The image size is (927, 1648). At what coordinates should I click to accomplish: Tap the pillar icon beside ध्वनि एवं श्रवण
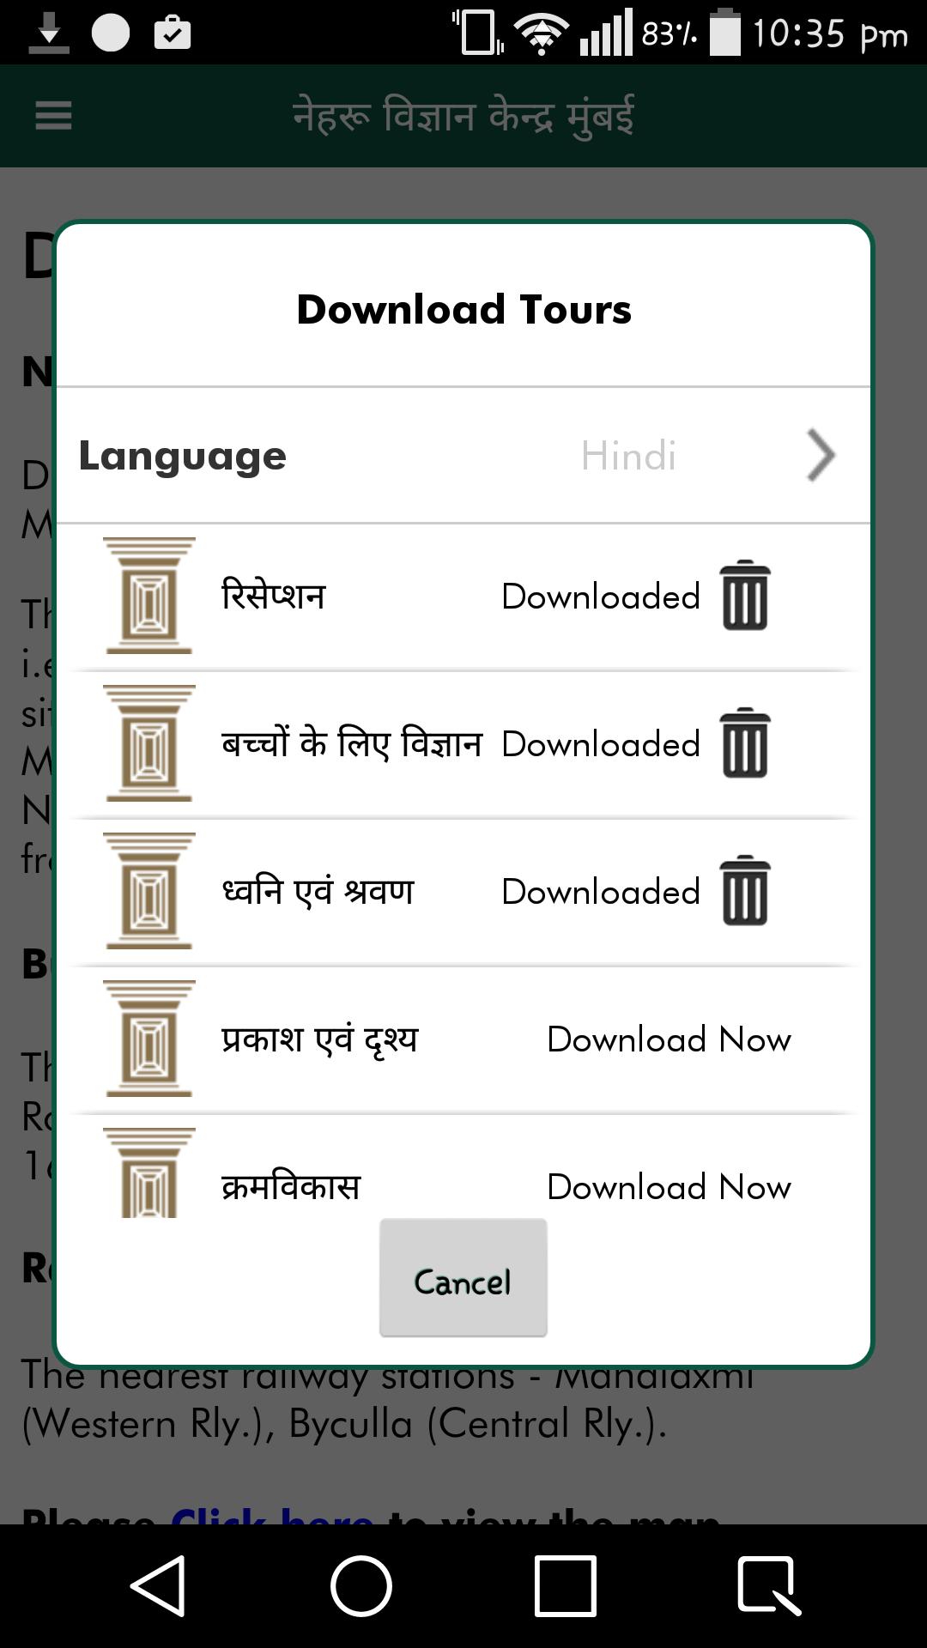149,891
